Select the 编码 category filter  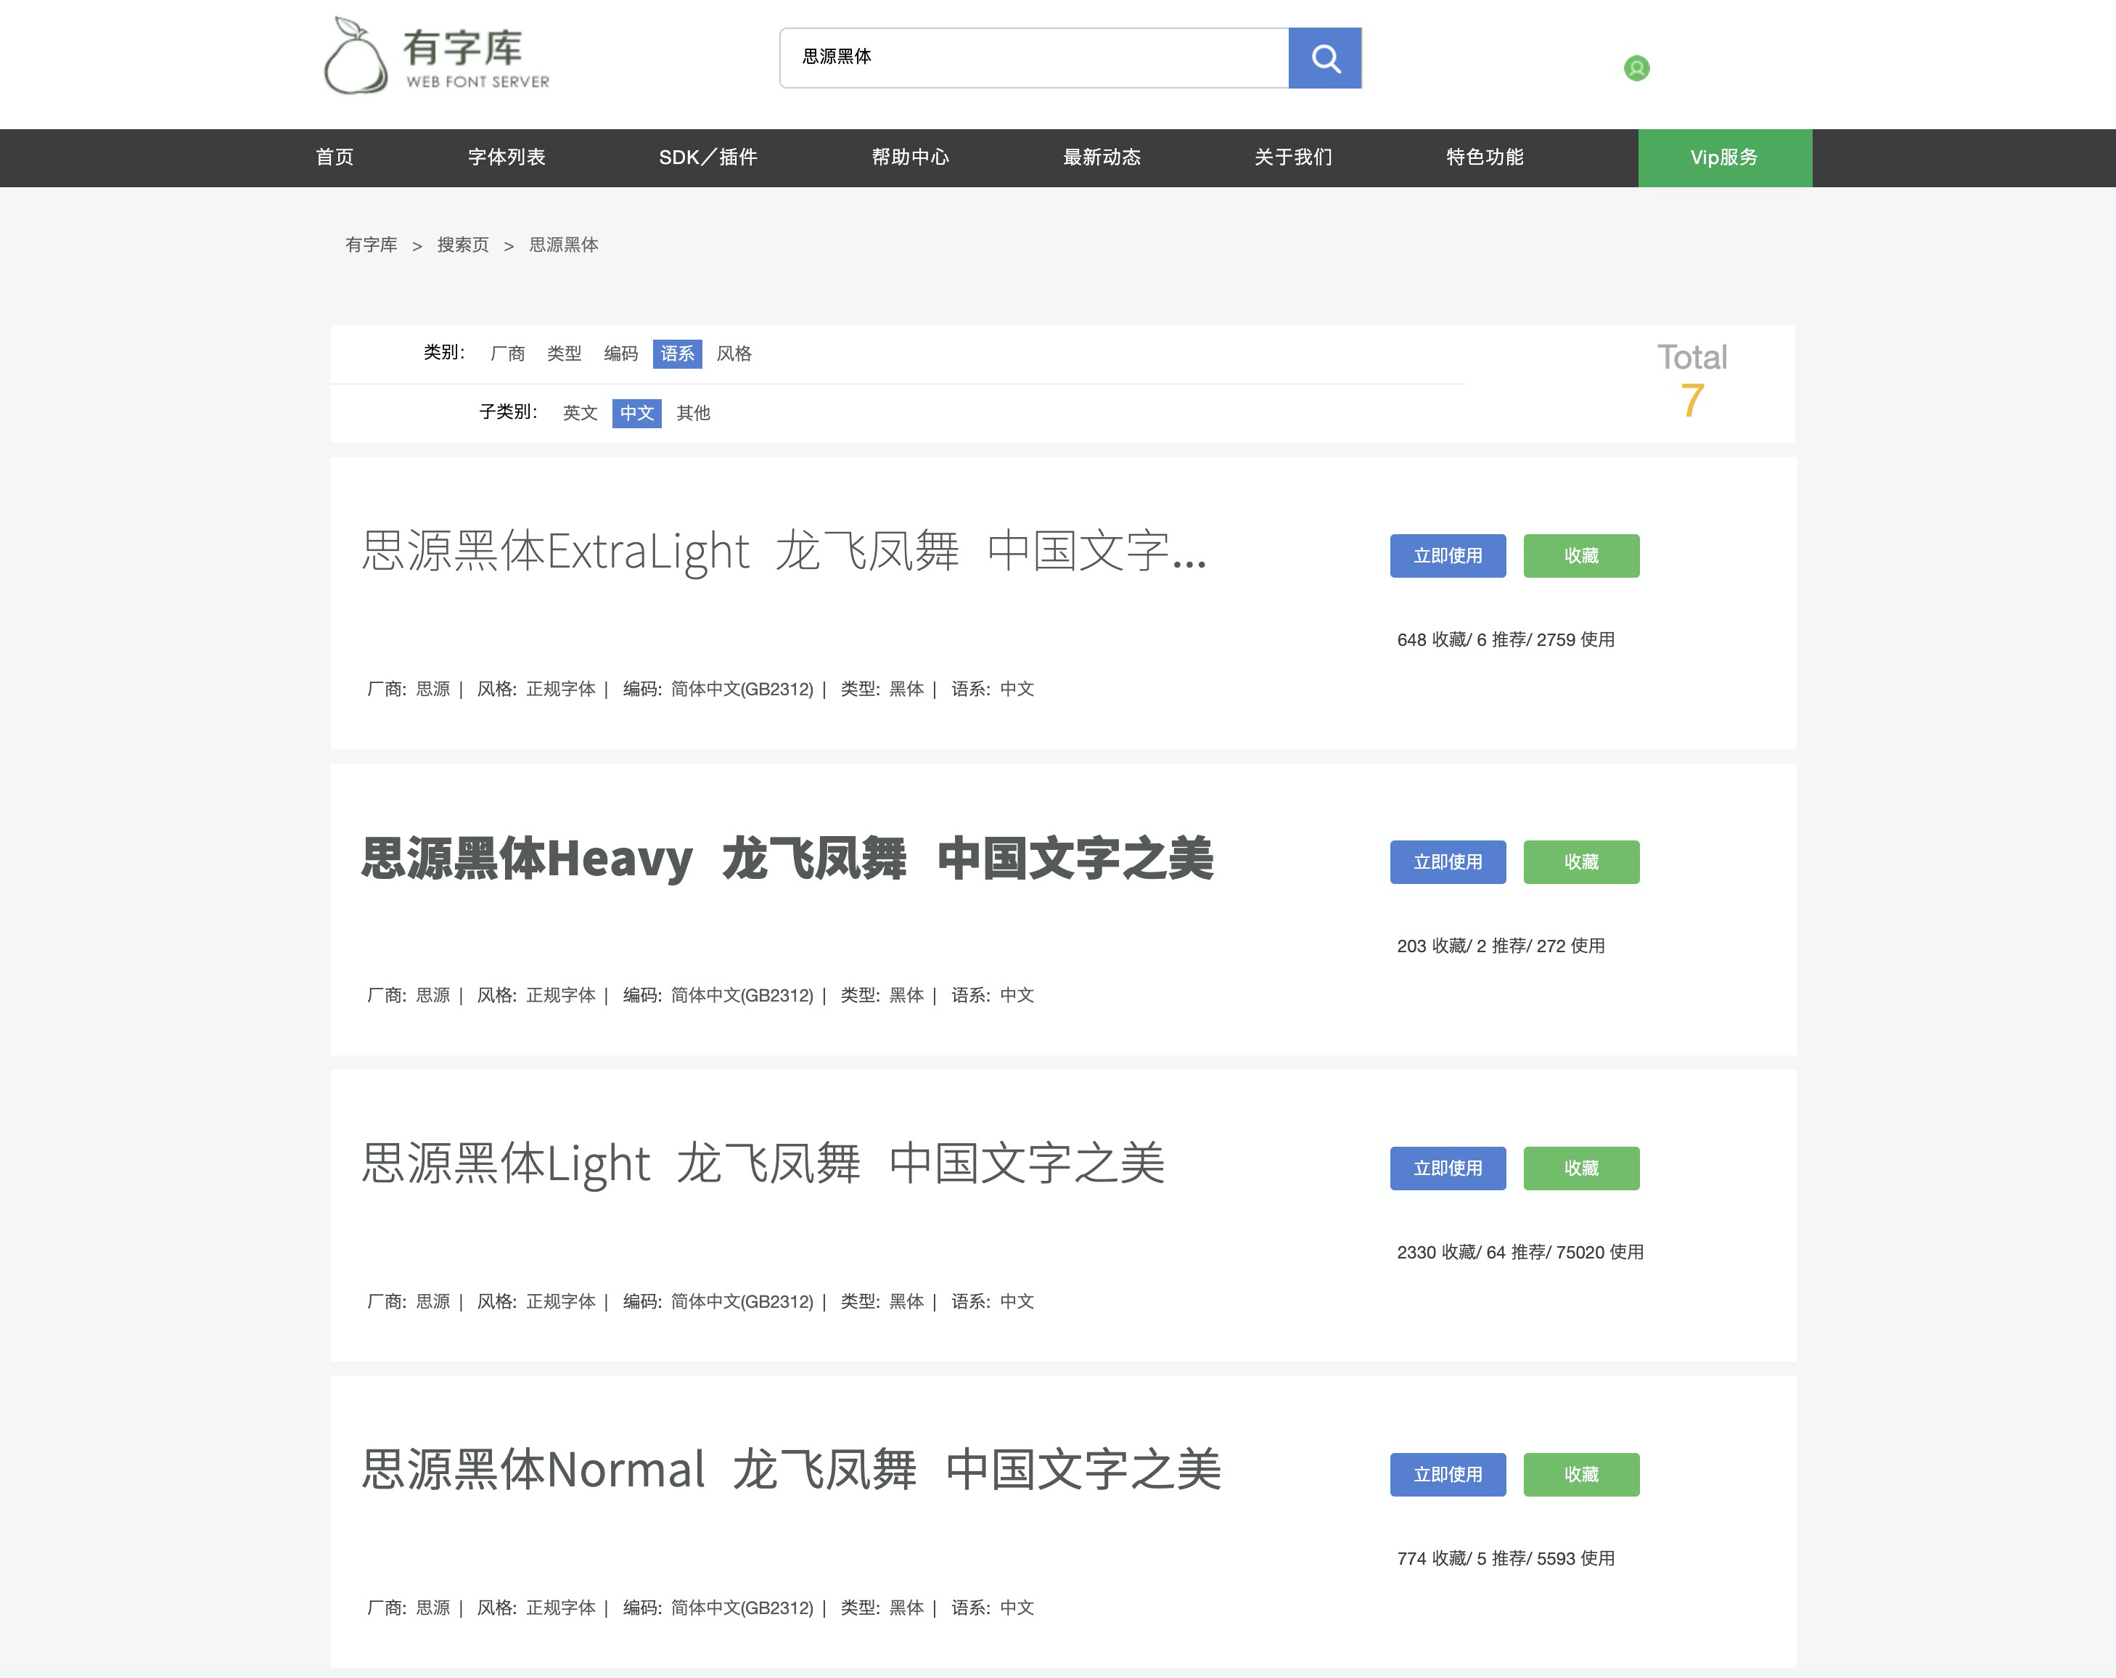[x=620, y=353]
